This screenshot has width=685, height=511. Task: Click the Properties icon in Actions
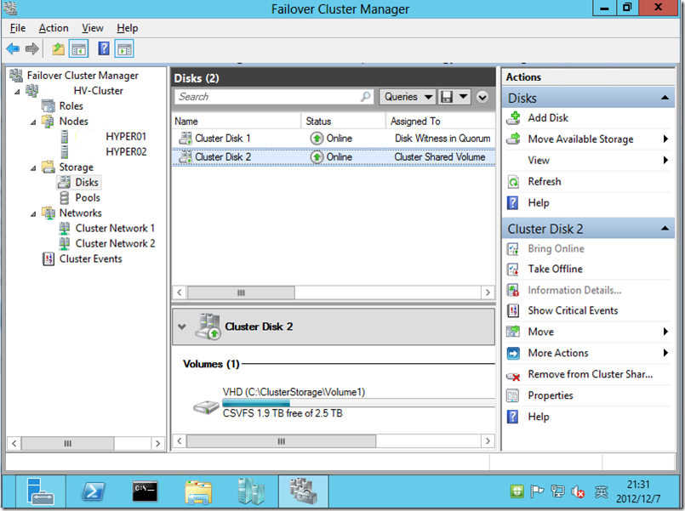[513, 395]
